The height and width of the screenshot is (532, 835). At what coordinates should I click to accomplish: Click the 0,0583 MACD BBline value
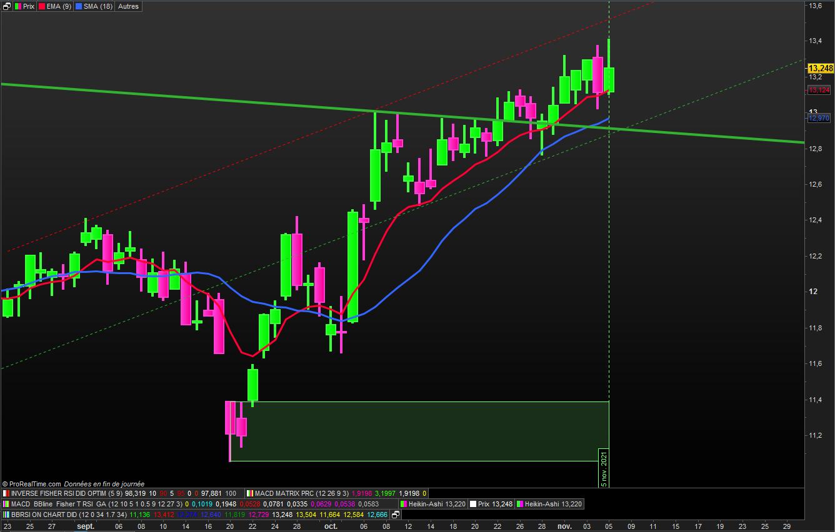point(368,504)
